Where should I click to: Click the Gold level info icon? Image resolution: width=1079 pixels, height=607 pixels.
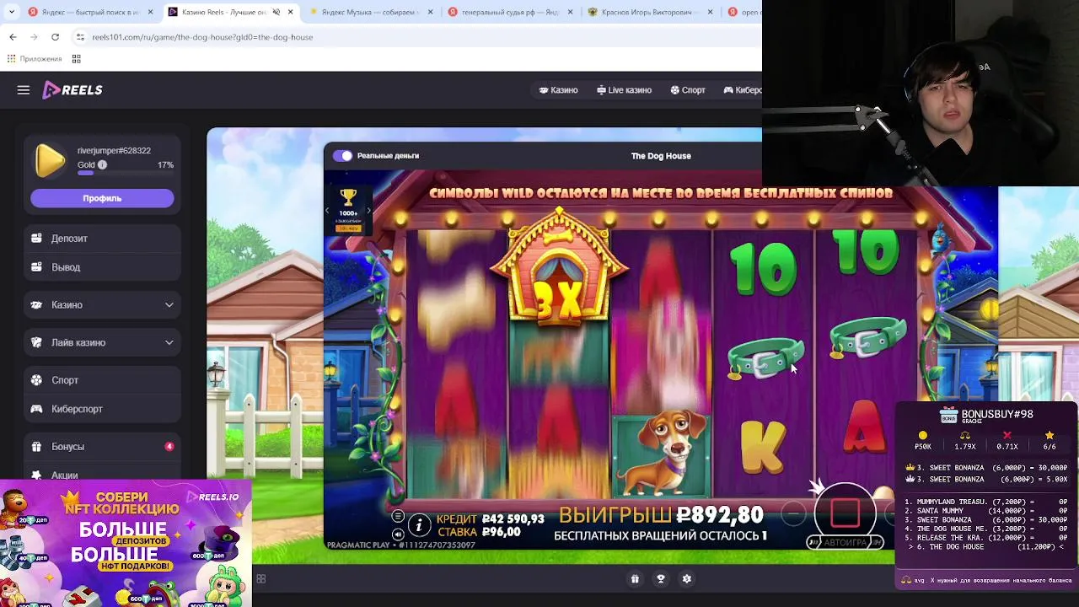pyautogui.click(x=102, y=165)
